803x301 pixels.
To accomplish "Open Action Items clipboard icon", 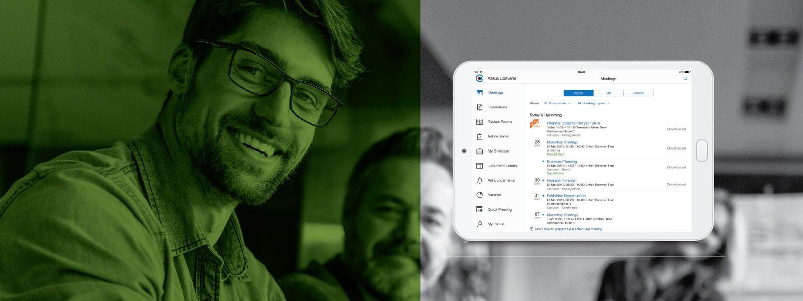I will coord(479,136).
